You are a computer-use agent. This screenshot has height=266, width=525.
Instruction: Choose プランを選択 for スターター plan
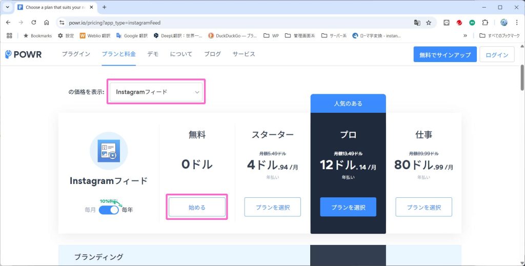point(273,207)
